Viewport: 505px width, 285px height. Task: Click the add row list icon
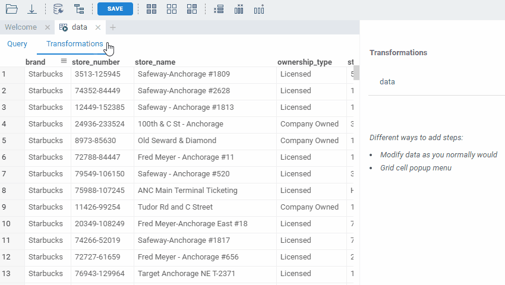coord(219,9)
